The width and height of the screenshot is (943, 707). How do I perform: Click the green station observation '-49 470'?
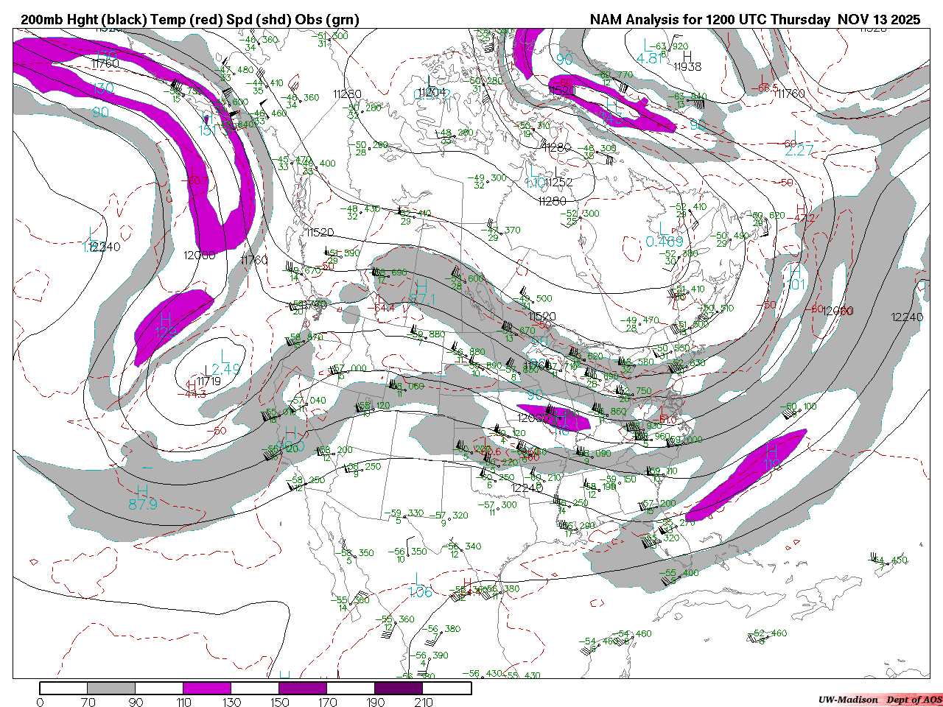(x=639, y=320)
